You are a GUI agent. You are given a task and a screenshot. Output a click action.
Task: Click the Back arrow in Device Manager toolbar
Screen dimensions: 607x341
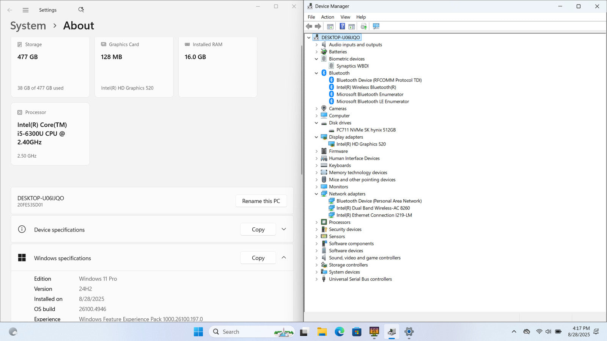click(x=309, y=26)
